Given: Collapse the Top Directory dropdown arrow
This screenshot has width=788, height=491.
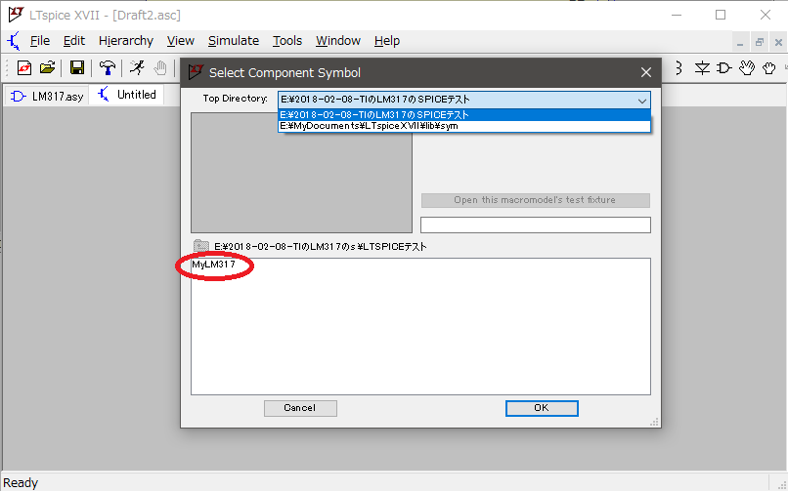Looking at the screenshot, I should coord(641,101).
